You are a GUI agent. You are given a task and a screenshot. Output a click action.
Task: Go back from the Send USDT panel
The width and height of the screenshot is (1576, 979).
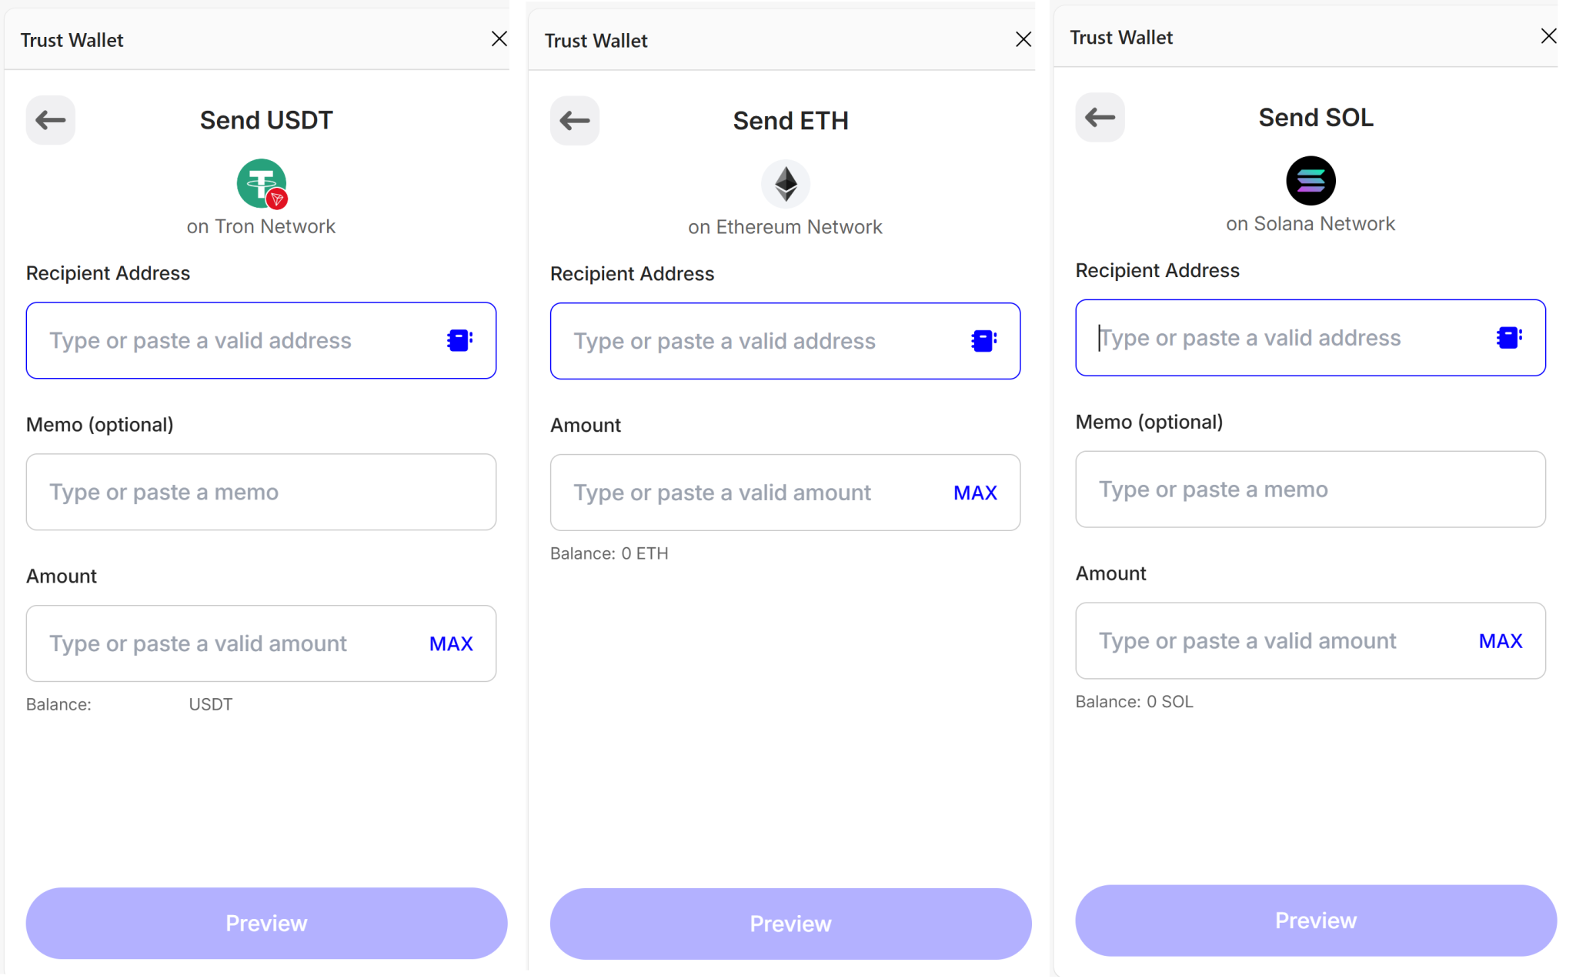coord(51,120)
